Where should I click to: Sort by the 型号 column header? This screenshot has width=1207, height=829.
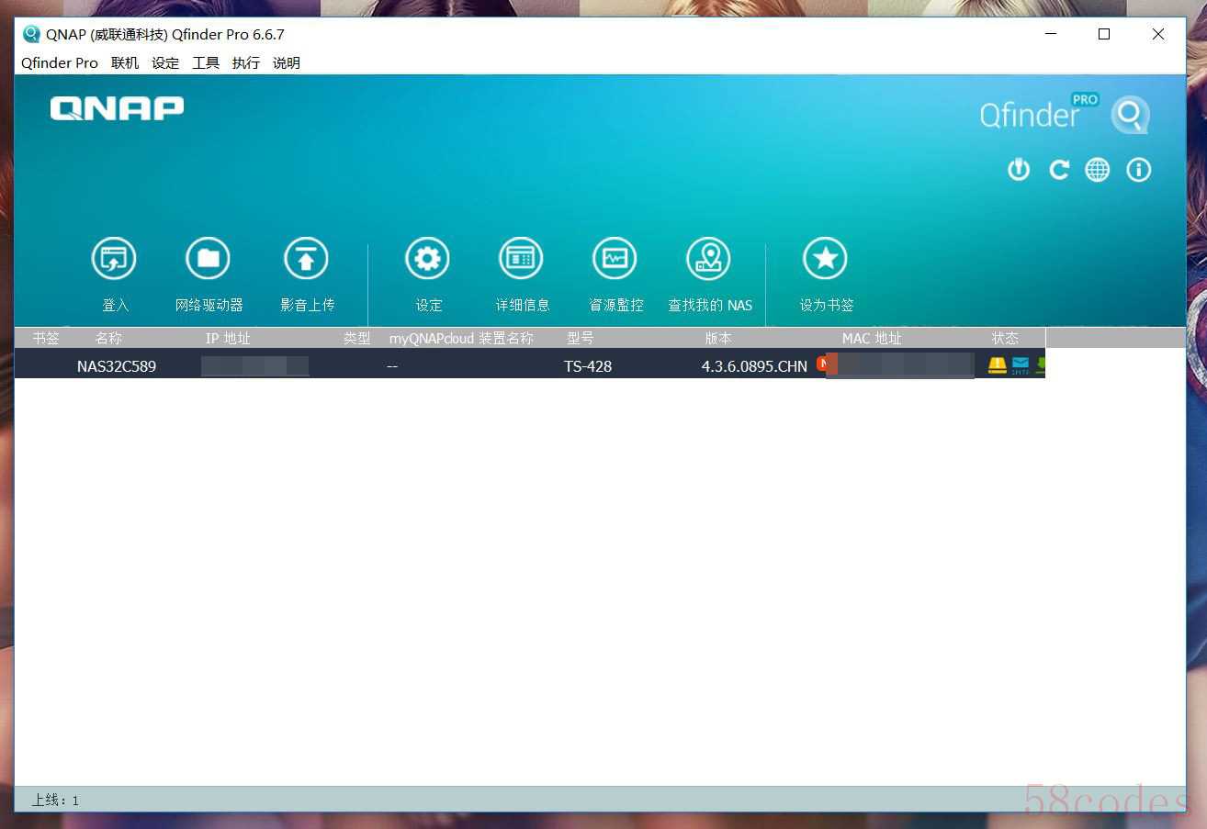[x=581, y=339]
